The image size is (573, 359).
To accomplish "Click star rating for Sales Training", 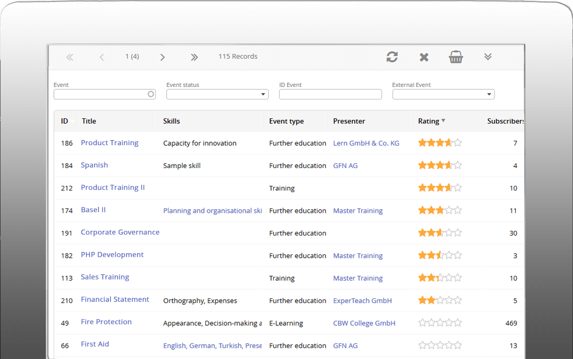I will [440, 278].
